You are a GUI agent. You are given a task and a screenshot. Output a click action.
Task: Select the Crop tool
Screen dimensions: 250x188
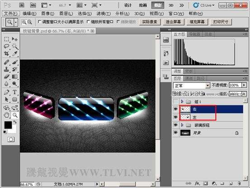coord(6,53)
